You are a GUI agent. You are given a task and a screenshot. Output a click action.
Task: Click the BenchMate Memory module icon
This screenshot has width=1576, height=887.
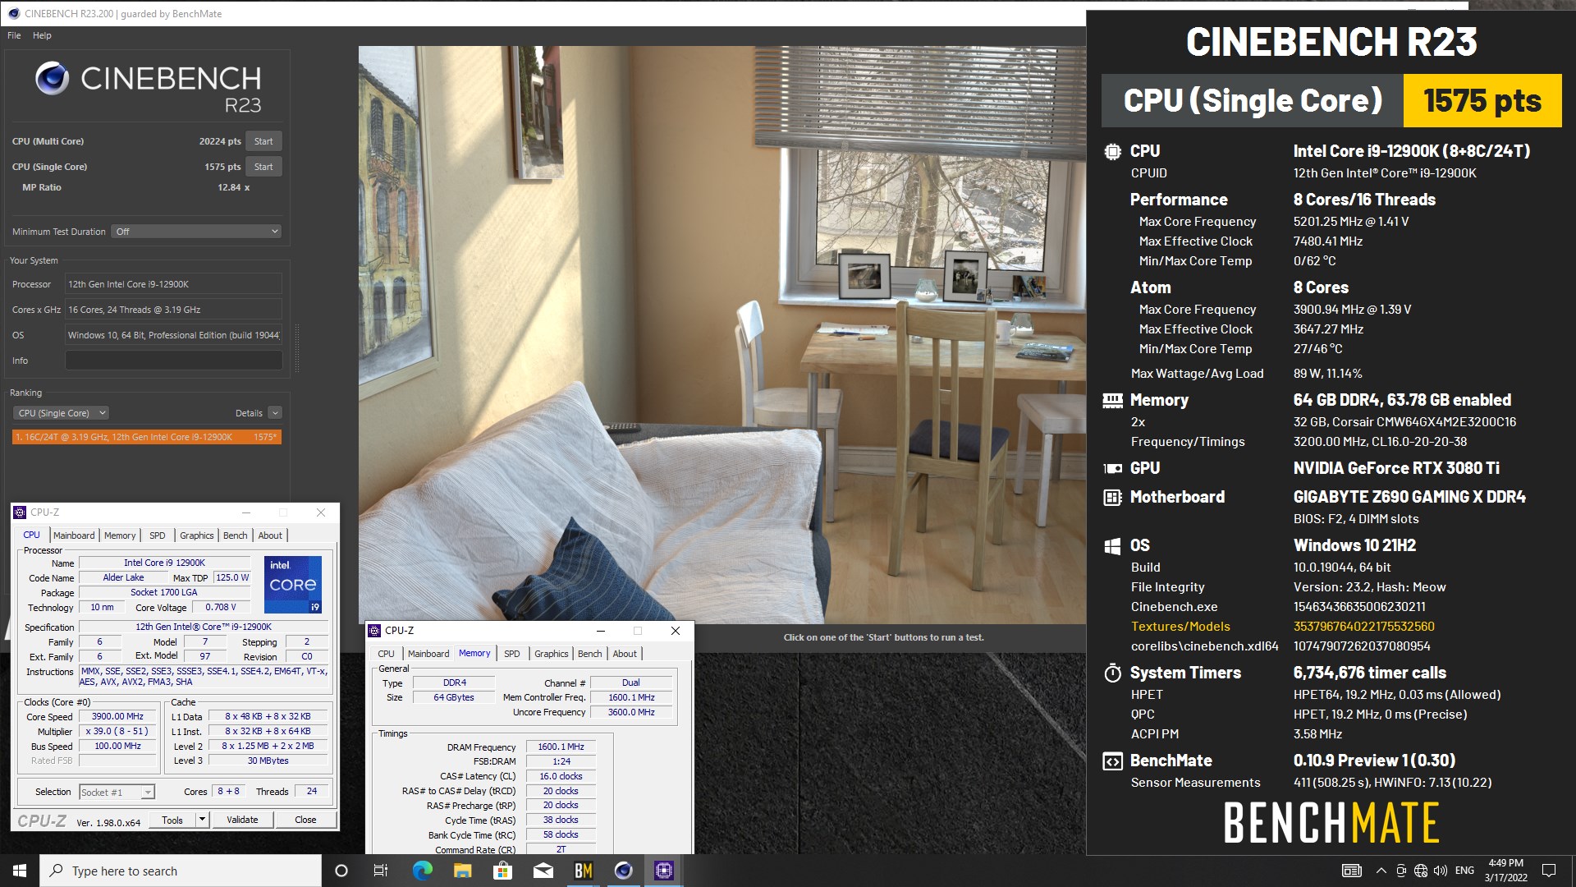(1112, 401)
